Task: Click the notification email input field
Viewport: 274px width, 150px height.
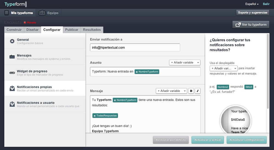Action: coord(135,47)
